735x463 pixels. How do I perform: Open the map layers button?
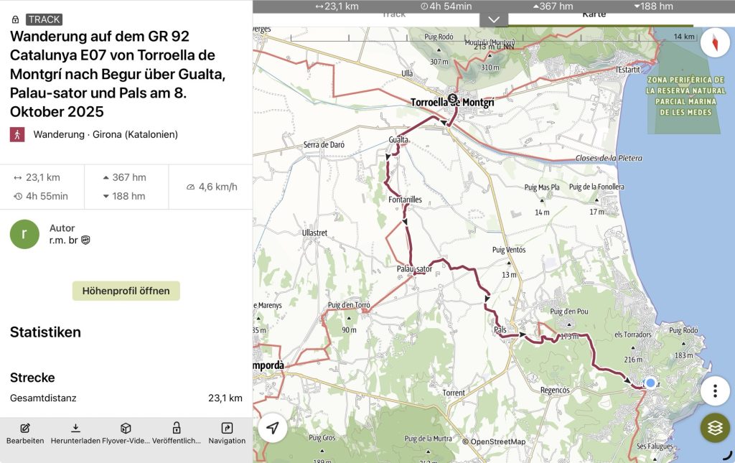[x=714, y=428]
